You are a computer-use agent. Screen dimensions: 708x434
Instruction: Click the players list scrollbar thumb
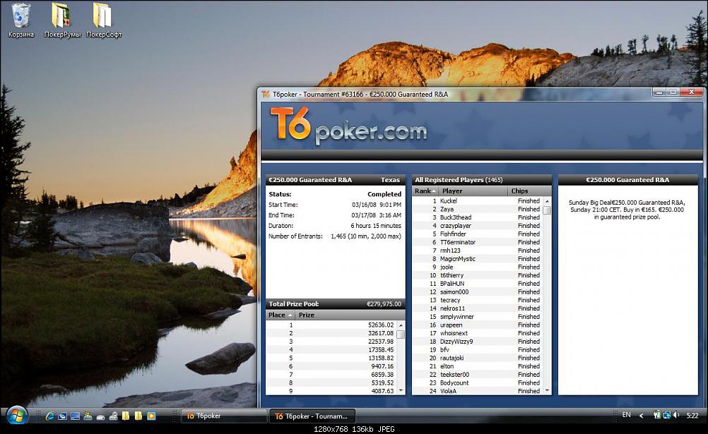pyautogui.click(x=548, y=210)
